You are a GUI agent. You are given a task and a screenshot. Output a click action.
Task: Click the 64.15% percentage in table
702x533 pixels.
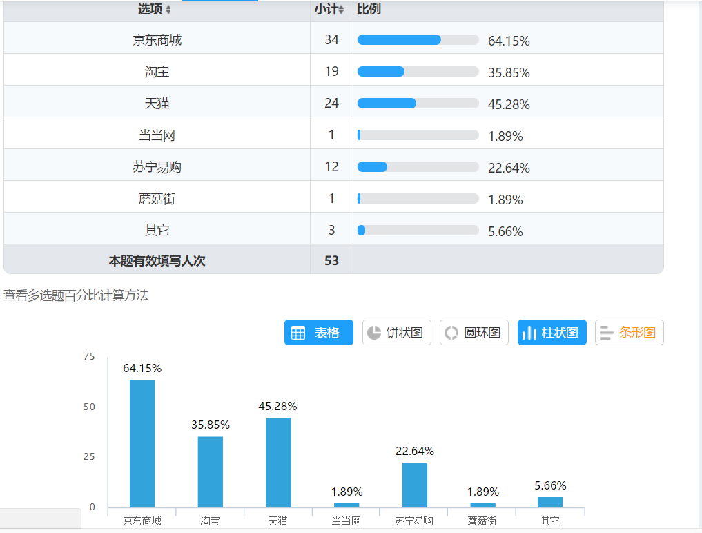pyautogui.click(x=509, y=41)
